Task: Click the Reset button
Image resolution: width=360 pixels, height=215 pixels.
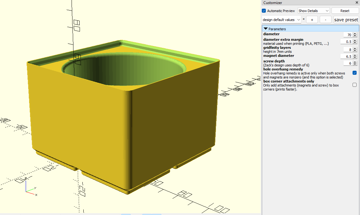Action: [345, 11]
